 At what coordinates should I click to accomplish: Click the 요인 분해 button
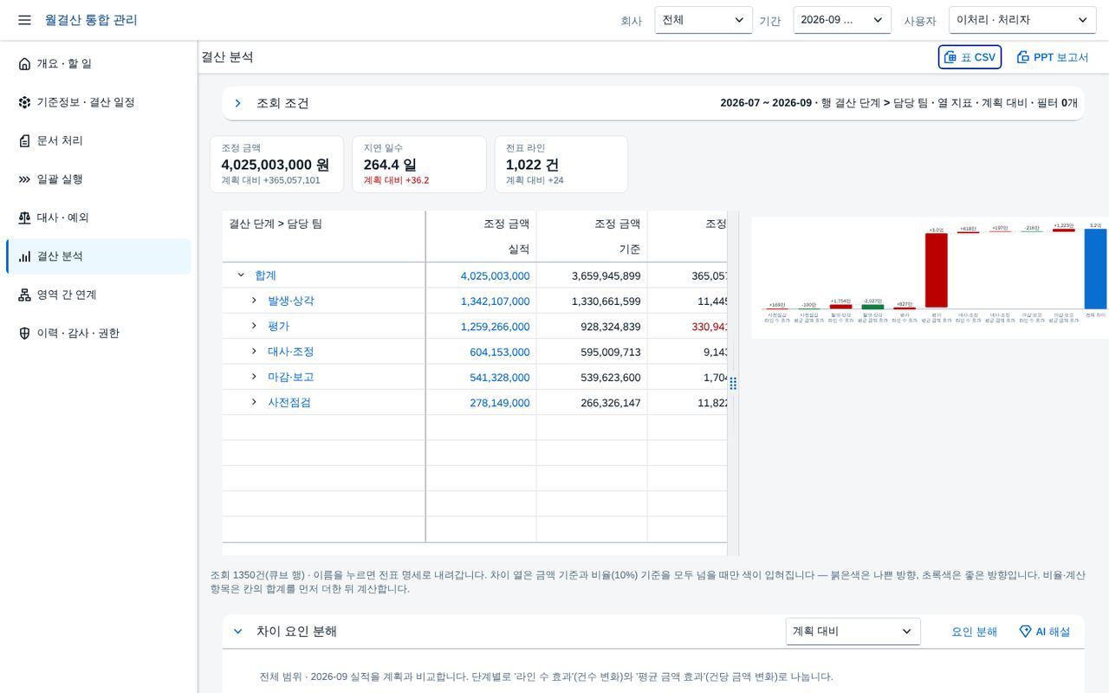975,631
